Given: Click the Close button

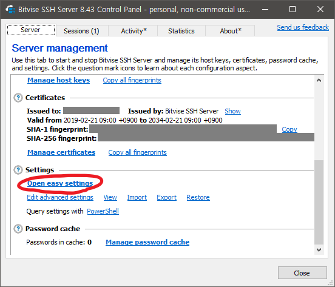Looking at the screenshot, I should tap(302, 272).
